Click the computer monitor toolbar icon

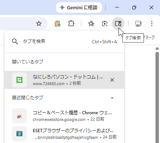point(138,24)
